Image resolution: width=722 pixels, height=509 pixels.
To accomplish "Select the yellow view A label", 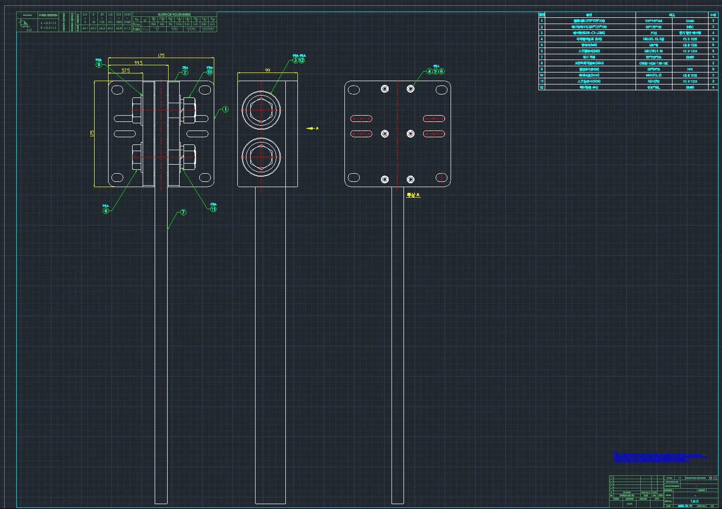I will 413,195.
